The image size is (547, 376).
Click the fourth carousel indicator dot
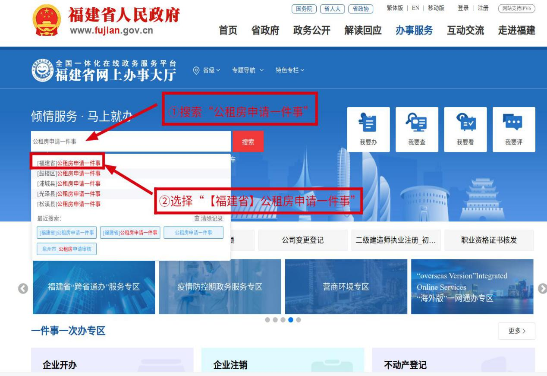(290, 320)
